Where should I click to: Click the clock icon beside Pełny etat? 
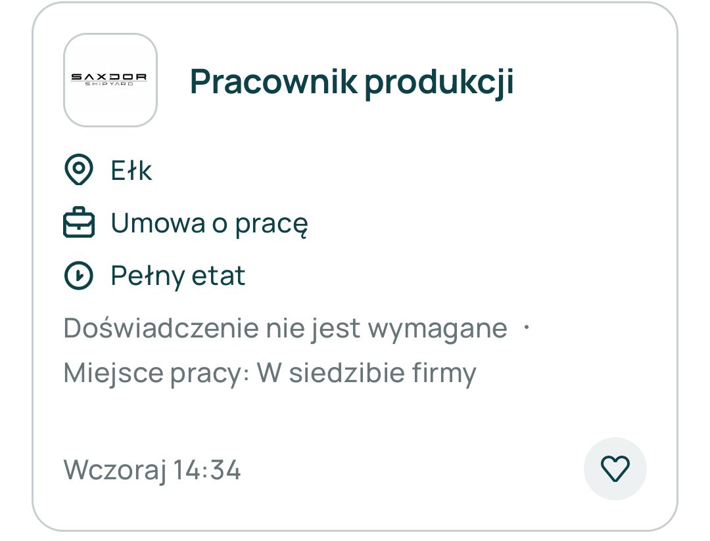[x=78, y=276]
